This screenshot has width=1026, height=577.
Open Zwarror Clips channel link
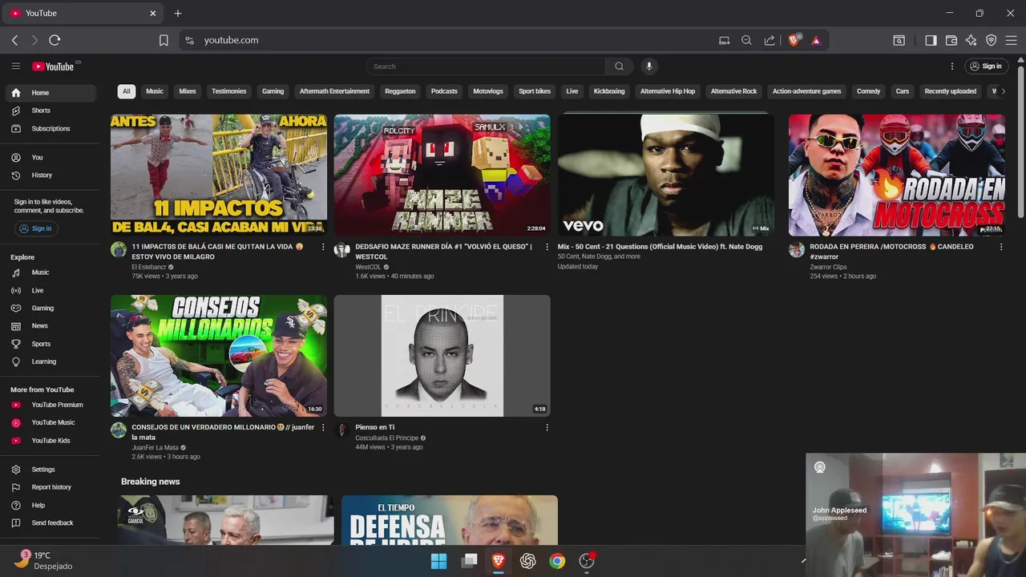pos(828,267)
